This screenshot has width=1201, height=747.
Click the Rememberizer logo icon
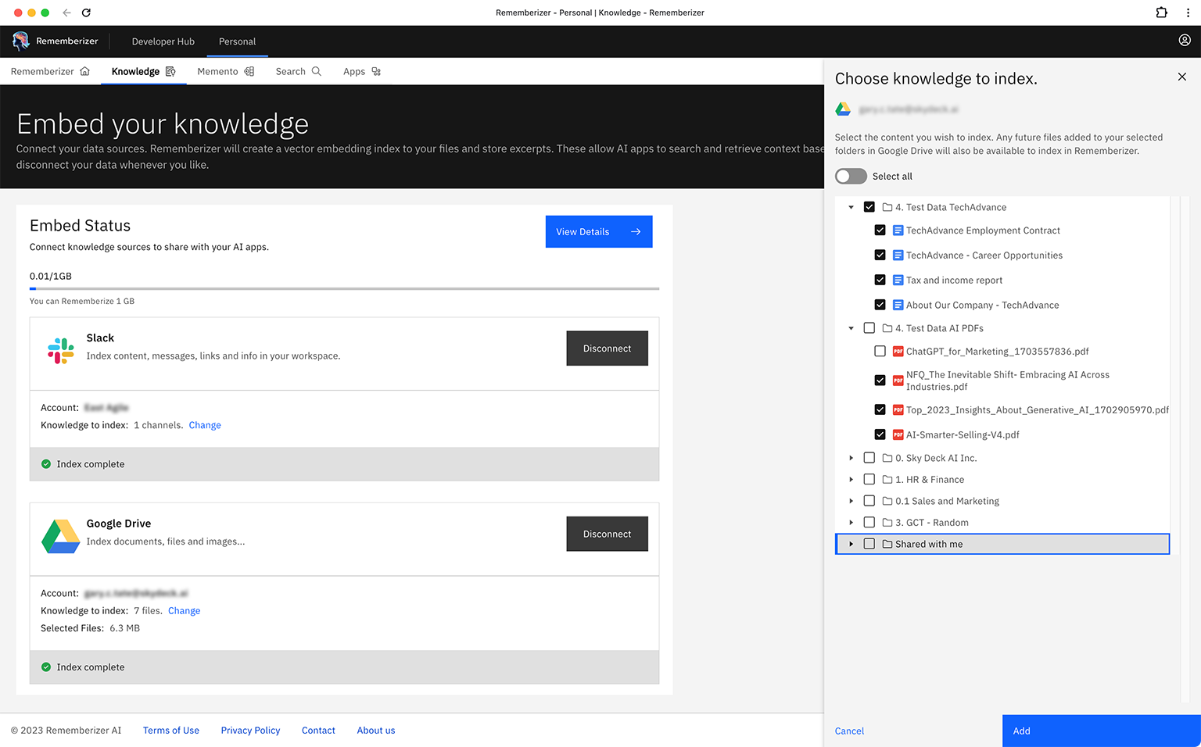[21, 41]
